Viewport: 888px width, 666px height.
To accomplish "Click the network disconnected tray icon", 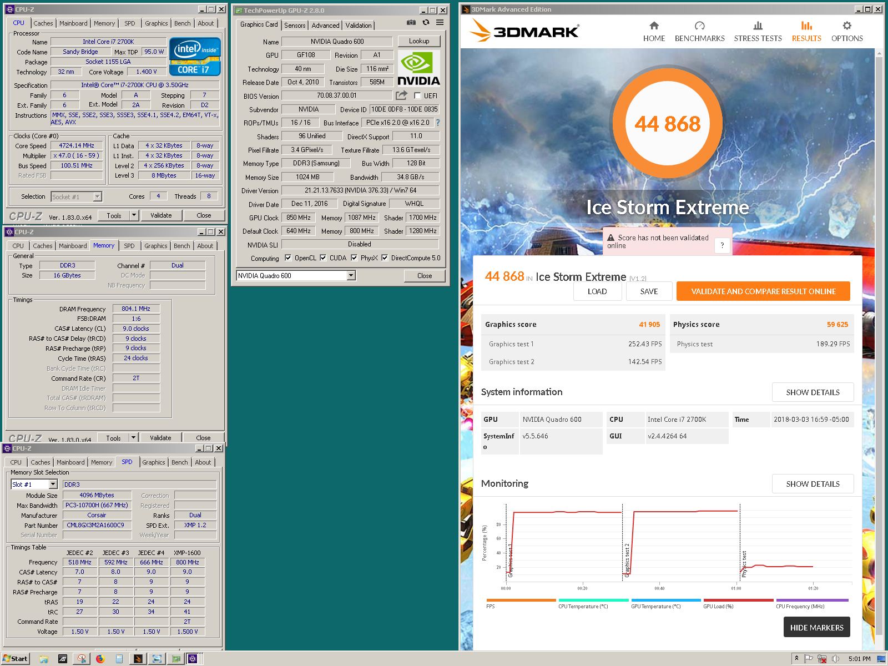I will click(x=821, y=659).
